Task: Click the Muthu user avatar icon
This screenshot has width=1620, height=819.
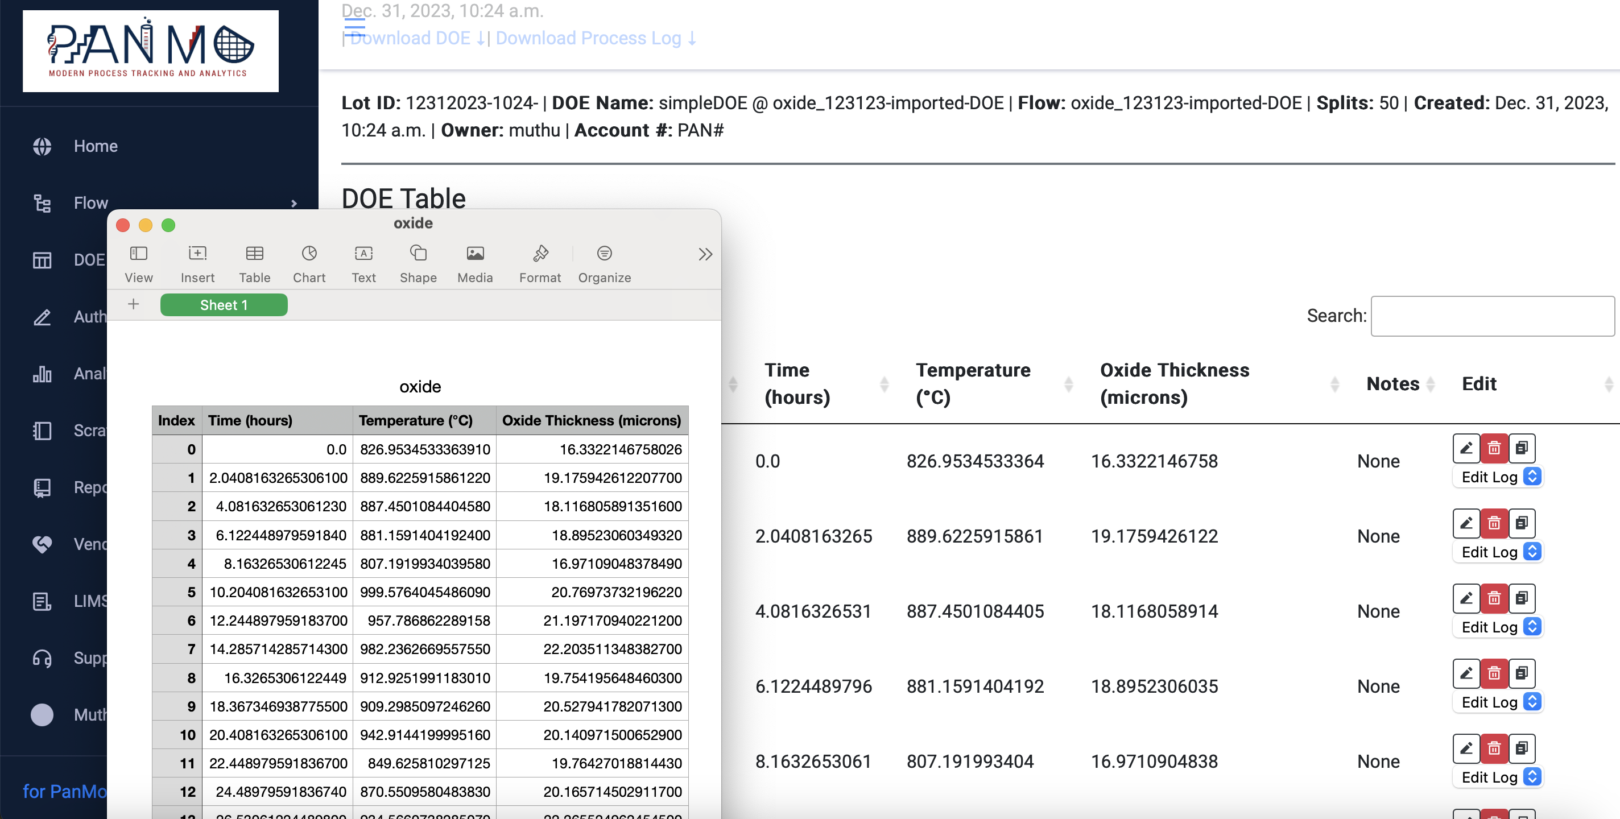Action: [42, 714]
